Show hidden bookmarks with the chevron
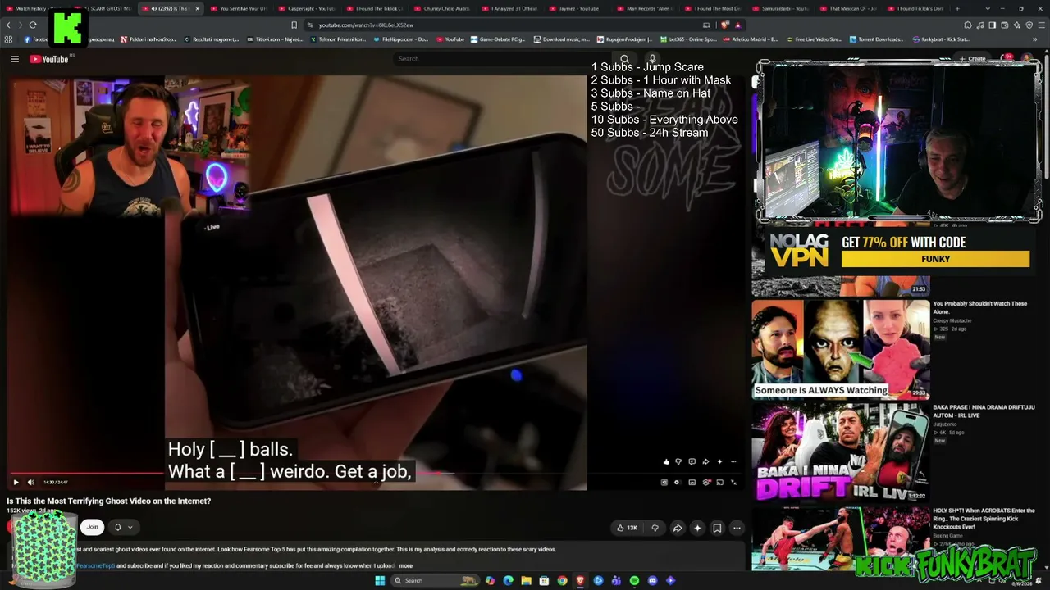1050x590 pixels. click(x=1036, y=39)
